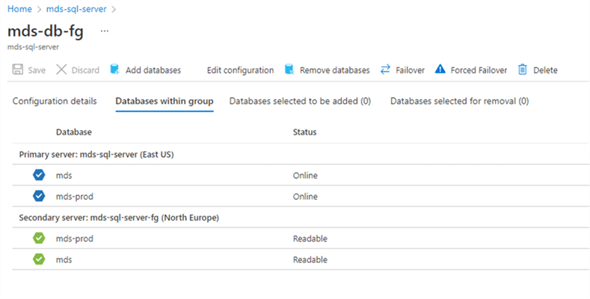Open mds-sql-server breadcrumb link
590x299 pixels.
(x=76, y=9)
